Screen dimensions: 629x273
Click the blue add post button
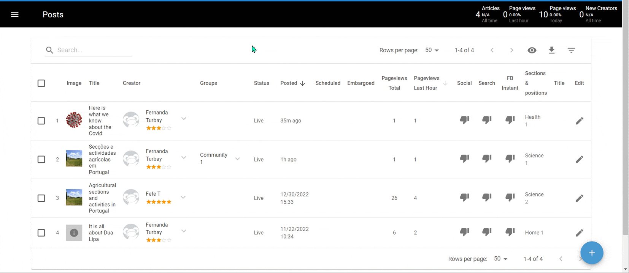pyautogui.click(x=592, y=253)
